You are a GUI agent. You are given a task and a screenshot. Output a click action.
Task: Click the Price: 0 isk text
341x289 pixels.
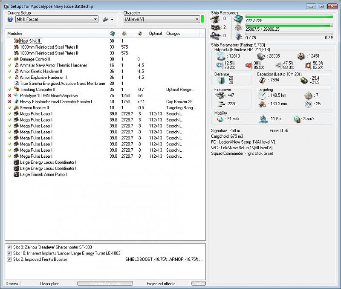point(279,130)
